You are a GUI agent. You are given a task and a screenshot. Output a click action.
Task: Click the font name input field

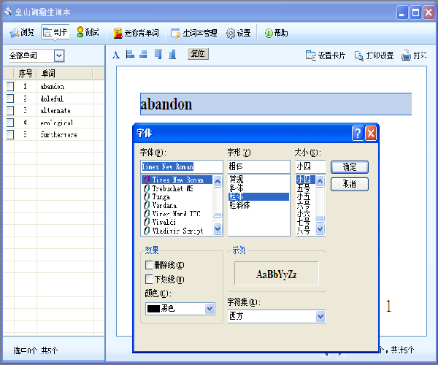[x=182, y=166]
